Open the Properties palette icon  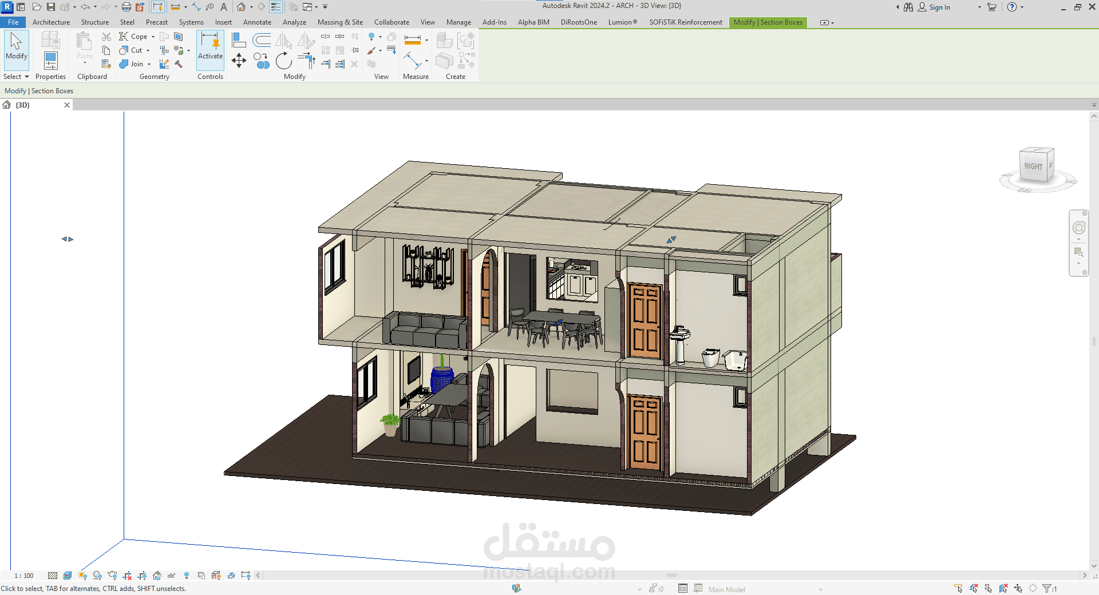[50, 61]
